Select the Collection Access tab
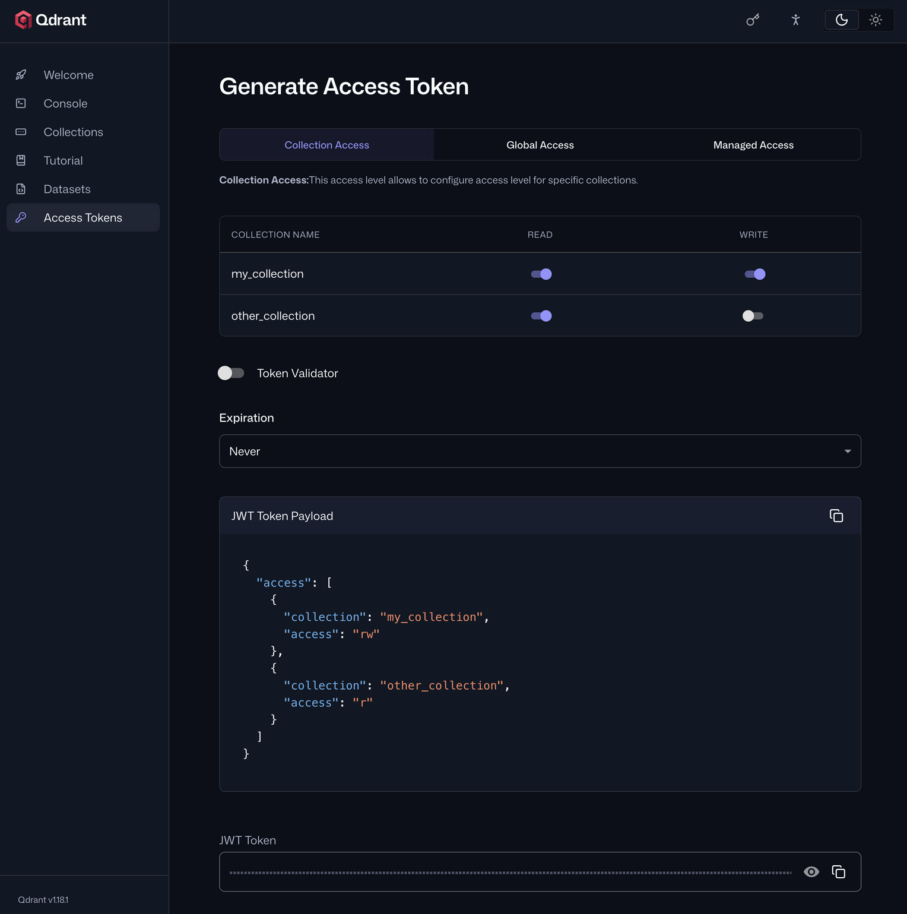 click(326, 145)
